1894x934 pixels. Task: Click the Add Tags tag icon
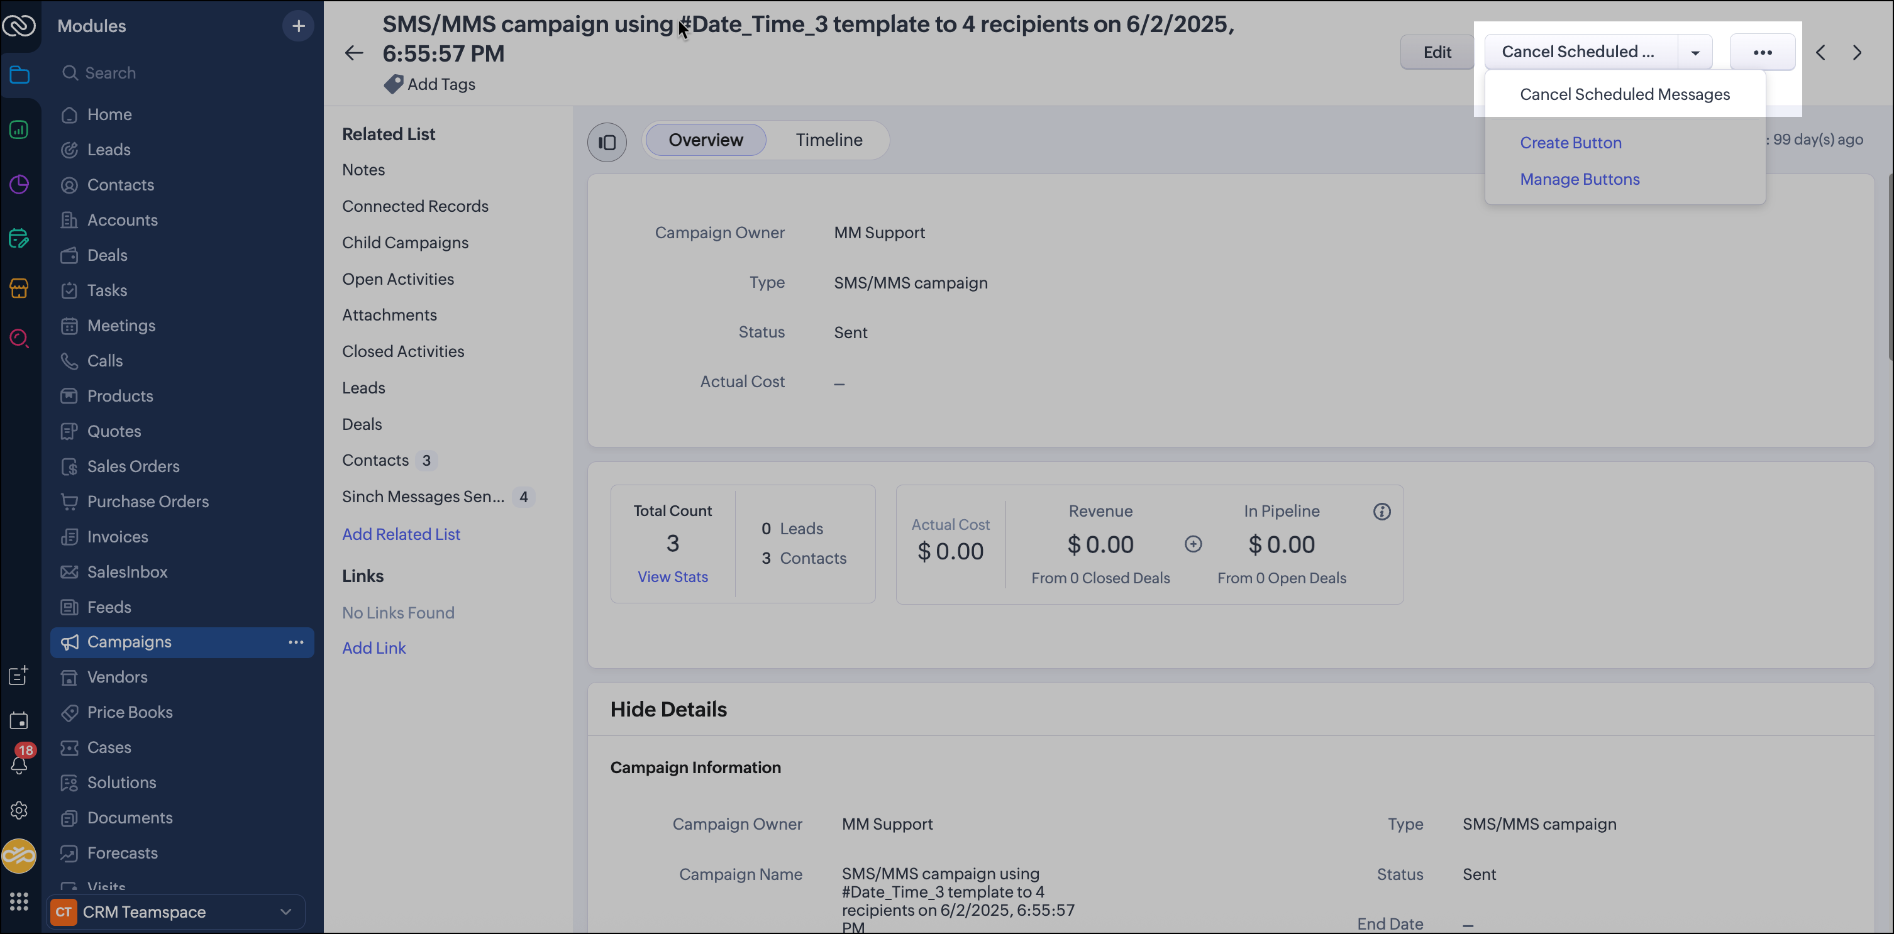point(394,84)
